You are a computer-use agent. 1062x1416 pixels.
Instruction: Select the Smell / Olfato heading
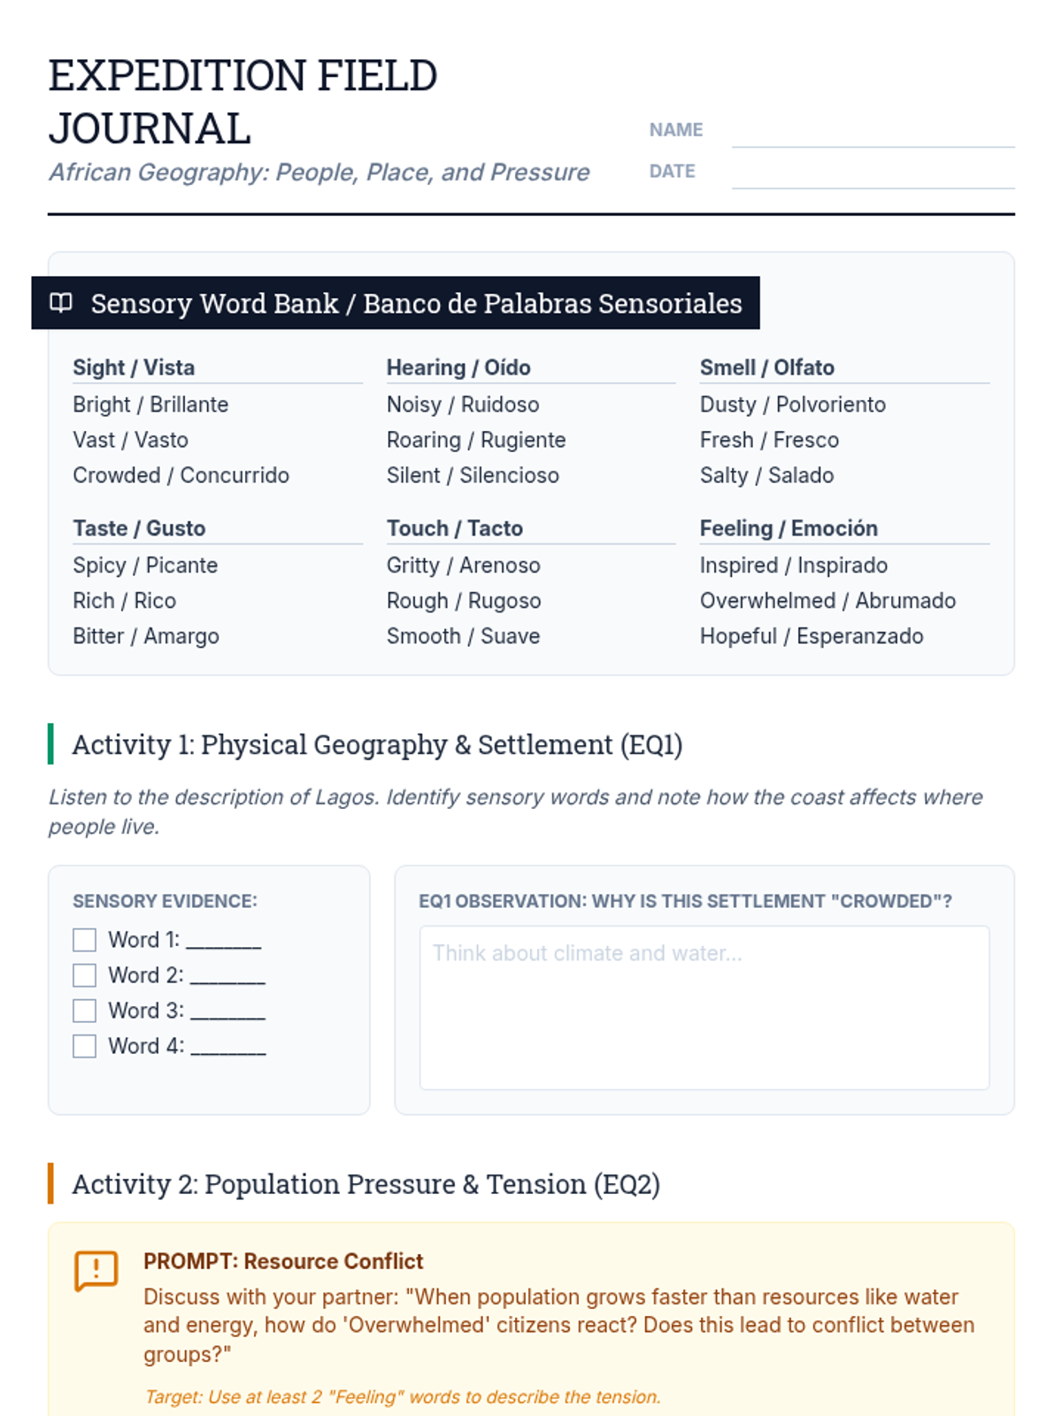766,367
